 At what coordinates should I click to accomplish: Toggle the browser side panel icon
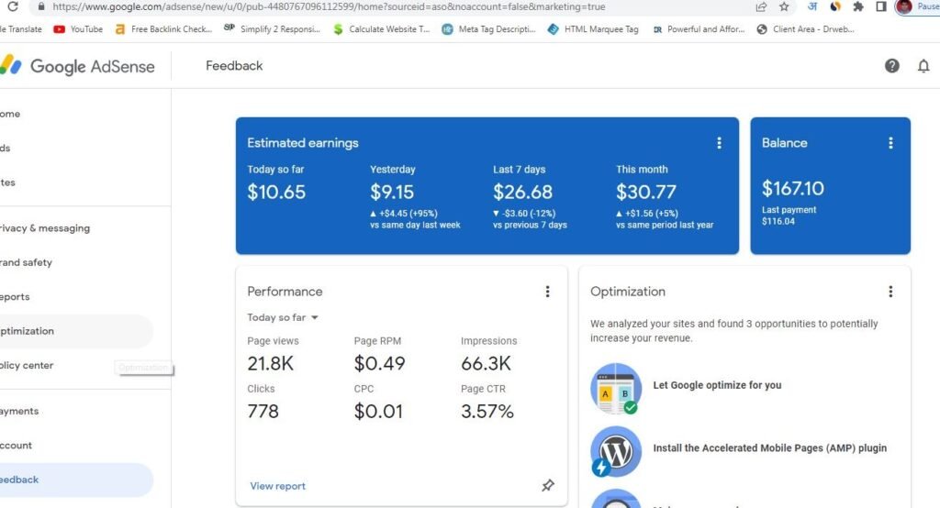[x=880, y=6]
